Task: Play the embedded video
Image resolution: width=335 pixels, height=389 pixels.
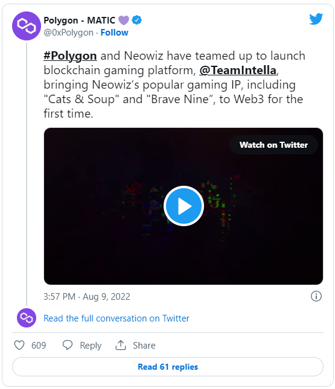Action: click(x=183, y=206)
